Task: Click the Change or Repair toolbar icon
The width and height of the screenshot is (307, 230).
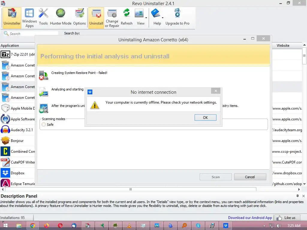Action: pyautogui.click(x=112, y=18)
